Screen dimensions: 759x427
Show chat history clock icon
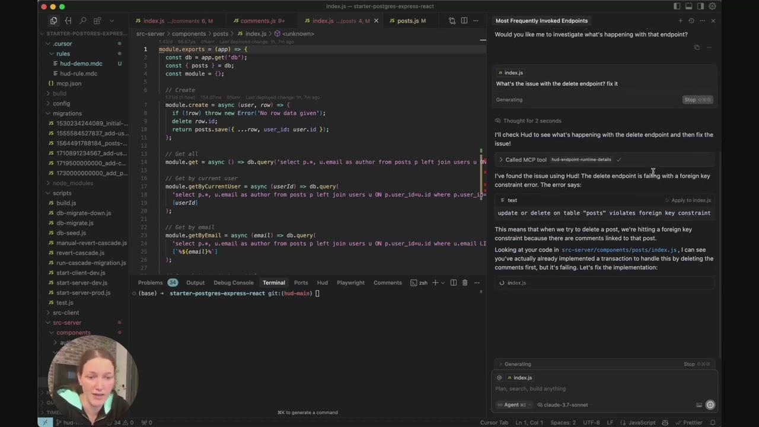pyautogui.click(x=691, y=21)
